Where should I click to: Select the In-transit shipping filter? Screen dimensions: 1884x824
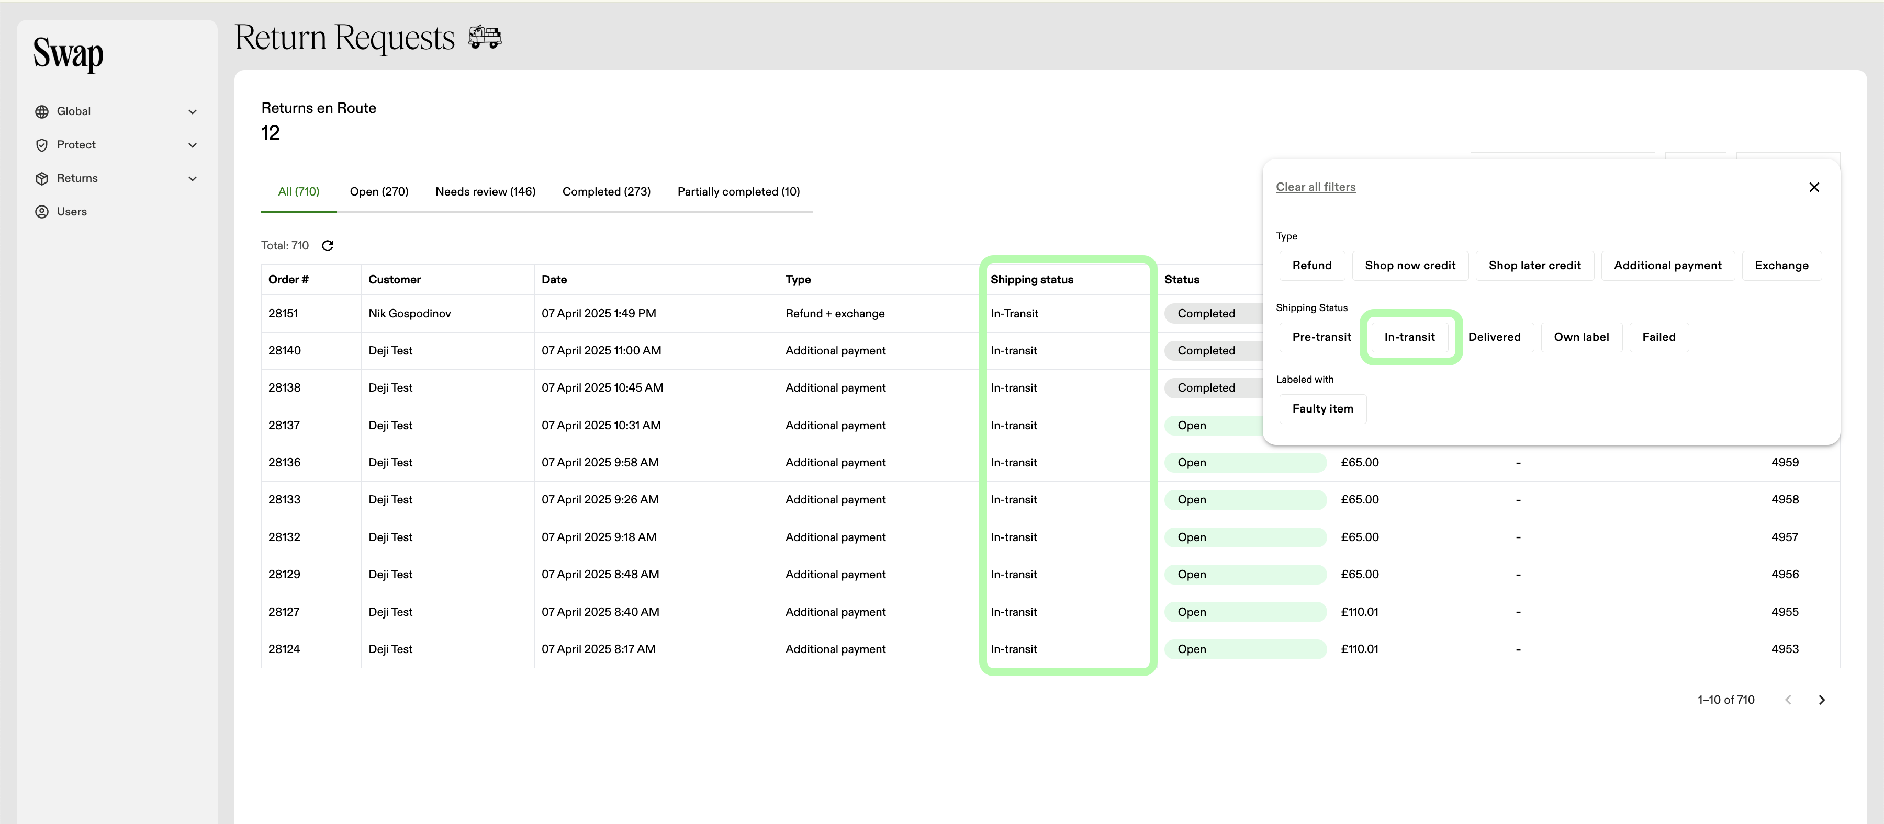[x=1409, y=337]
